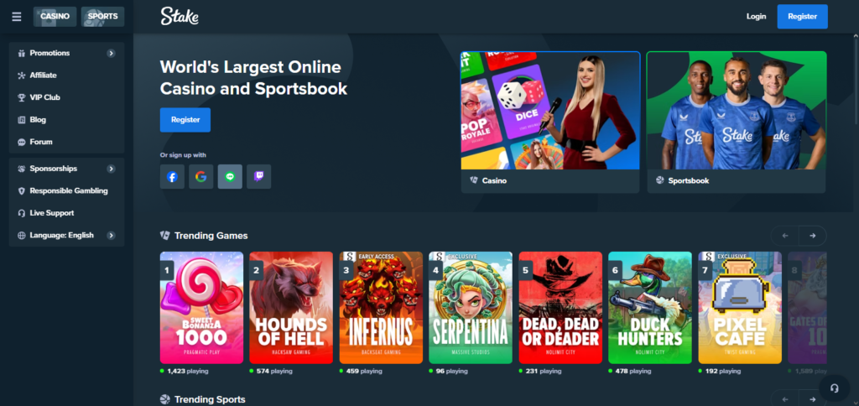
Task: Click the Blog icon
Action: click(x=21, y=119)
